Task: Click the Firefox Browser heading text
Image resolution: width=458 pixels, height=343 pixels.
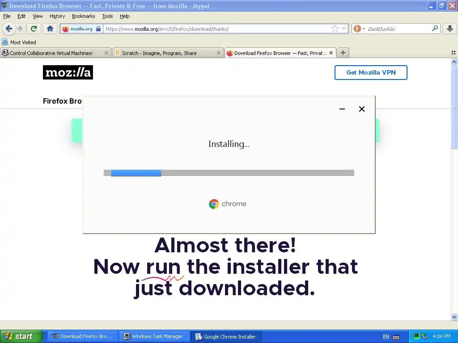Action: 63,101
